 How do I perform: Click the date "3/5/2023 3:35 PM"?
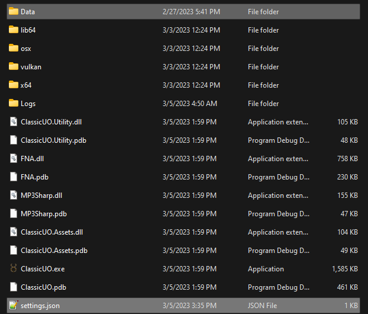189,306
